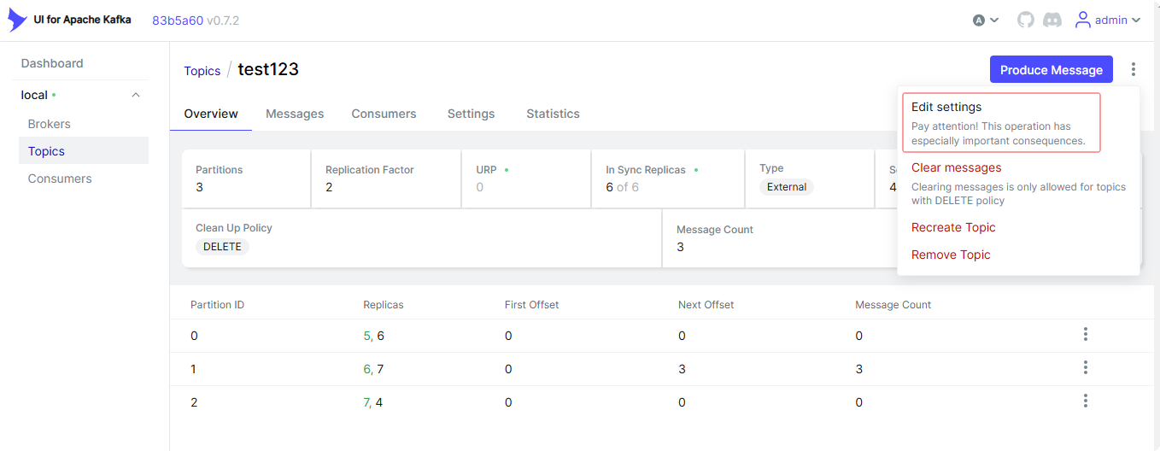The width and height of the screenshot is (1160, 451).
Task: Expand the theme mode selector dropdown
Action: coord(986,20)
